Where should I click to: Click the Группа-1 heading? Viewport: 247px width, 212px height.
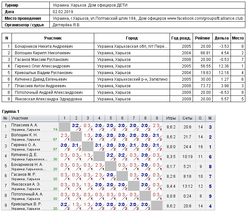coord(11,112)
